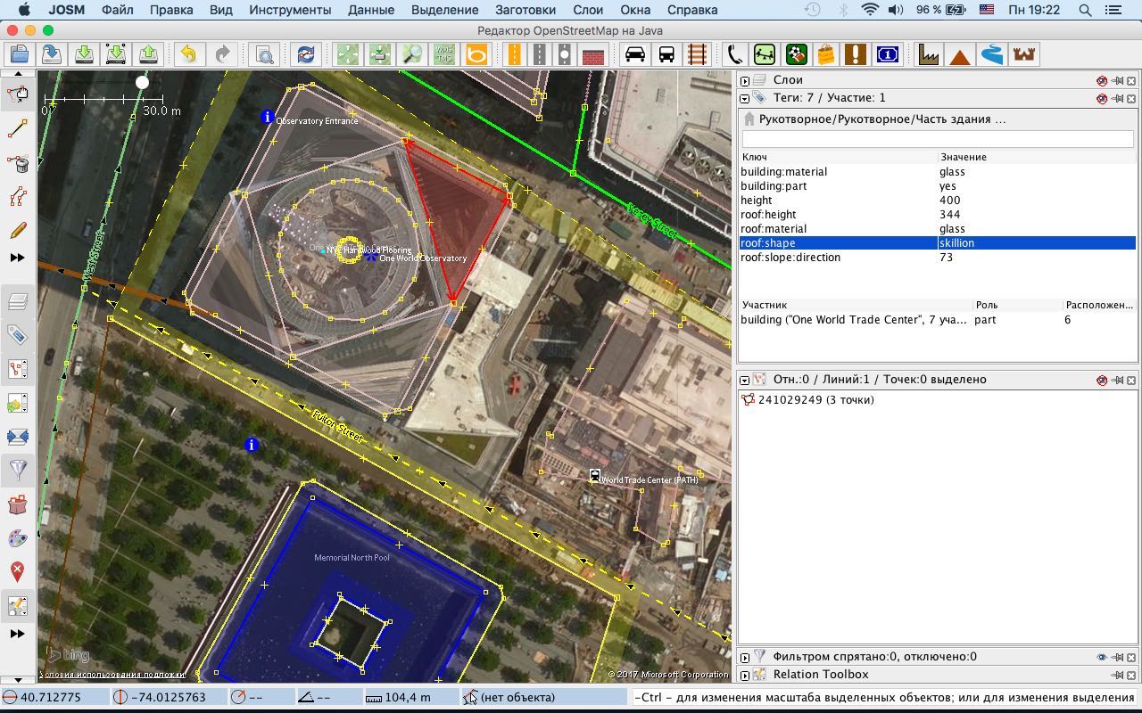The width and height of the screenshot is (1142, 713).
Task: Open the factory man-made preset icon
Action: pos(929,54)
